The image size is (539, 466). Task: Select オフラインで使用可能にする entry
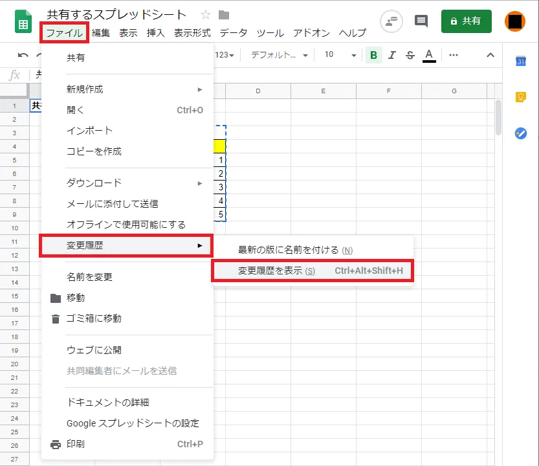(127, 225)
